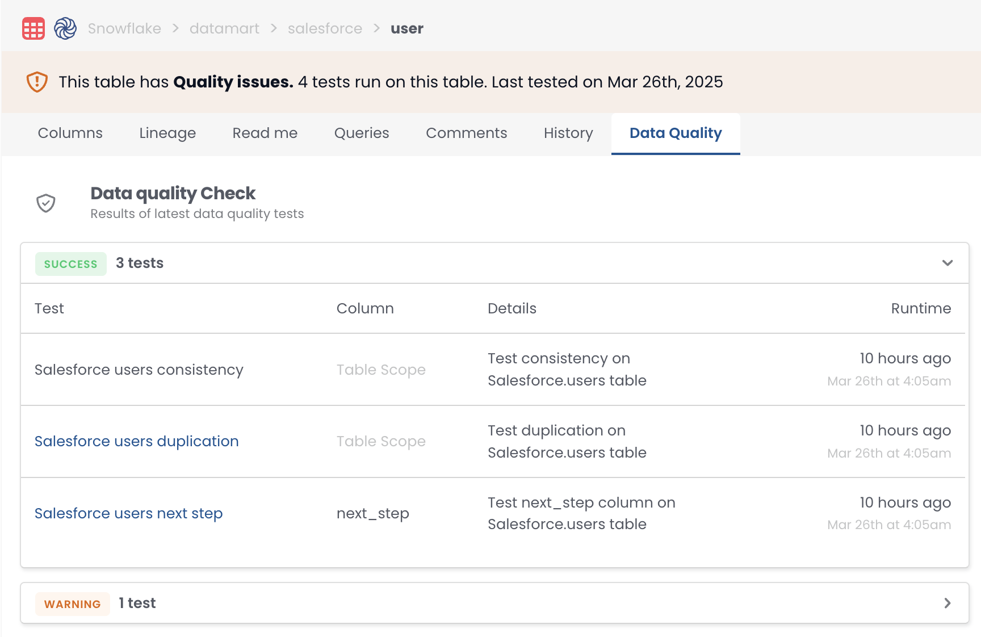981x637 pixels.
Task: Click the orange warning shield icon
Action: pyautogui.click(x=37, y=82)
